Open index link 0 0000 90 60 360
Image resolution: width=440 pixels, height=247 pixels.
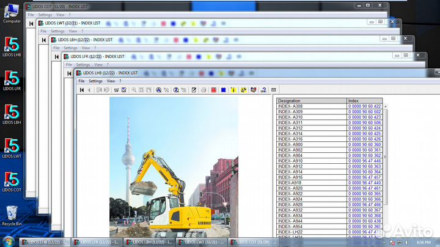click(x=364, y=144)
